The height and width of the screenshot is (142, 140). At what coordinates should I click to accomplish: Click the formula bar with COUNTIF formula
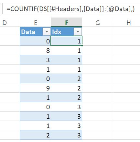pyautogui.click(x=71, y=9)
